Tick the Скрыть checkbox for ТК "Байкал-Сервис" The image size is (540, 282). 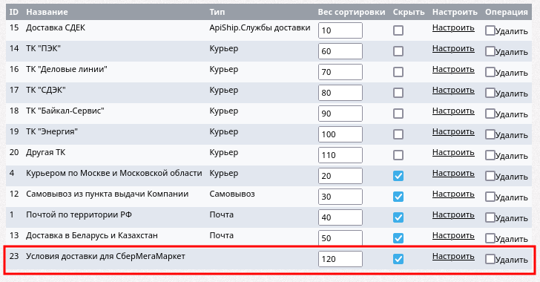pyautogui.click(x=398, y=114)
